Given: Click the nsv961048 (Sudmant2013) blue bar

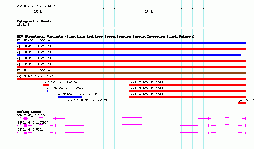Looking at the screenshot, I should click(x=70, y=97).
